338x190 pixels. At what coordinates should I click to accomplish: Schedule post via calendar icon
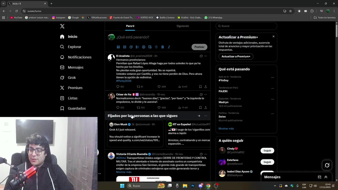point(150,47)
